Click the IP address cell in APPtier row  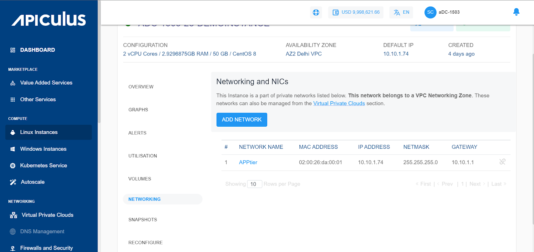[370, 162]
